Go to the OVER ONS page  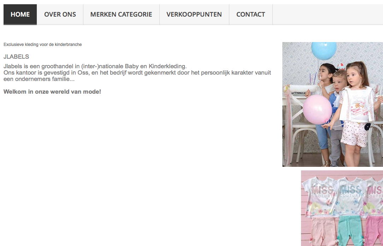coord(60,14)
